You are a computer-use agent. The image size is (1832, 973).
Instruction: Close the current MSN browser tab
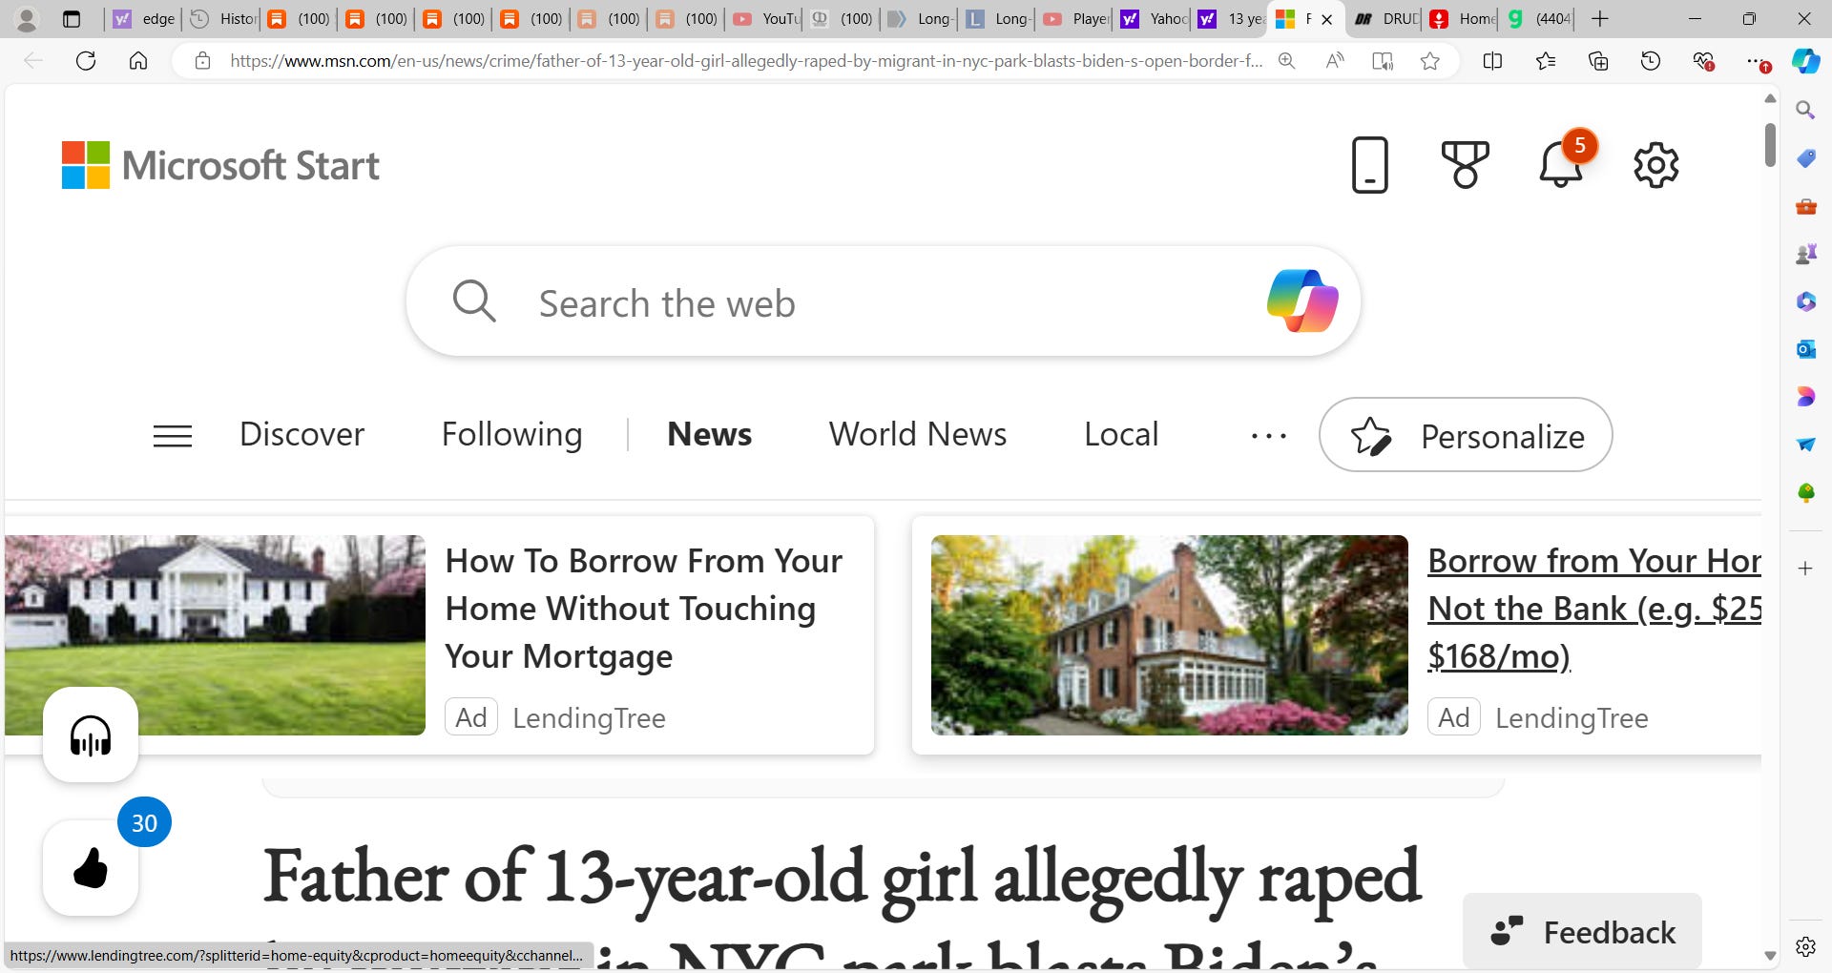point(1326,19)
